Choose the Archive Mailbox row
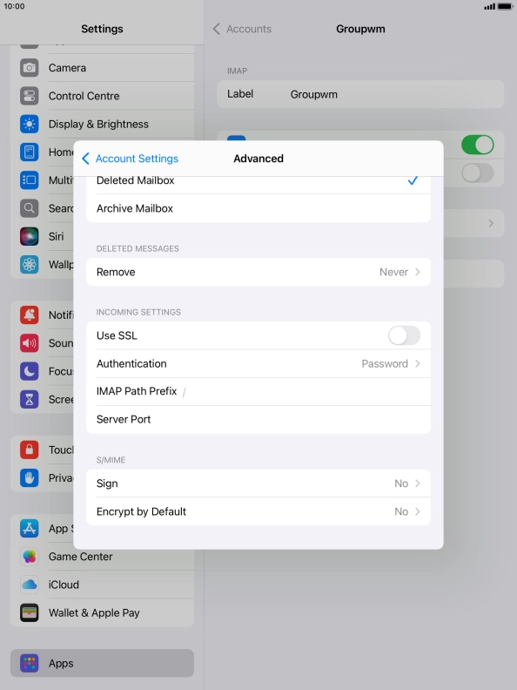 [x=258, y=208]
